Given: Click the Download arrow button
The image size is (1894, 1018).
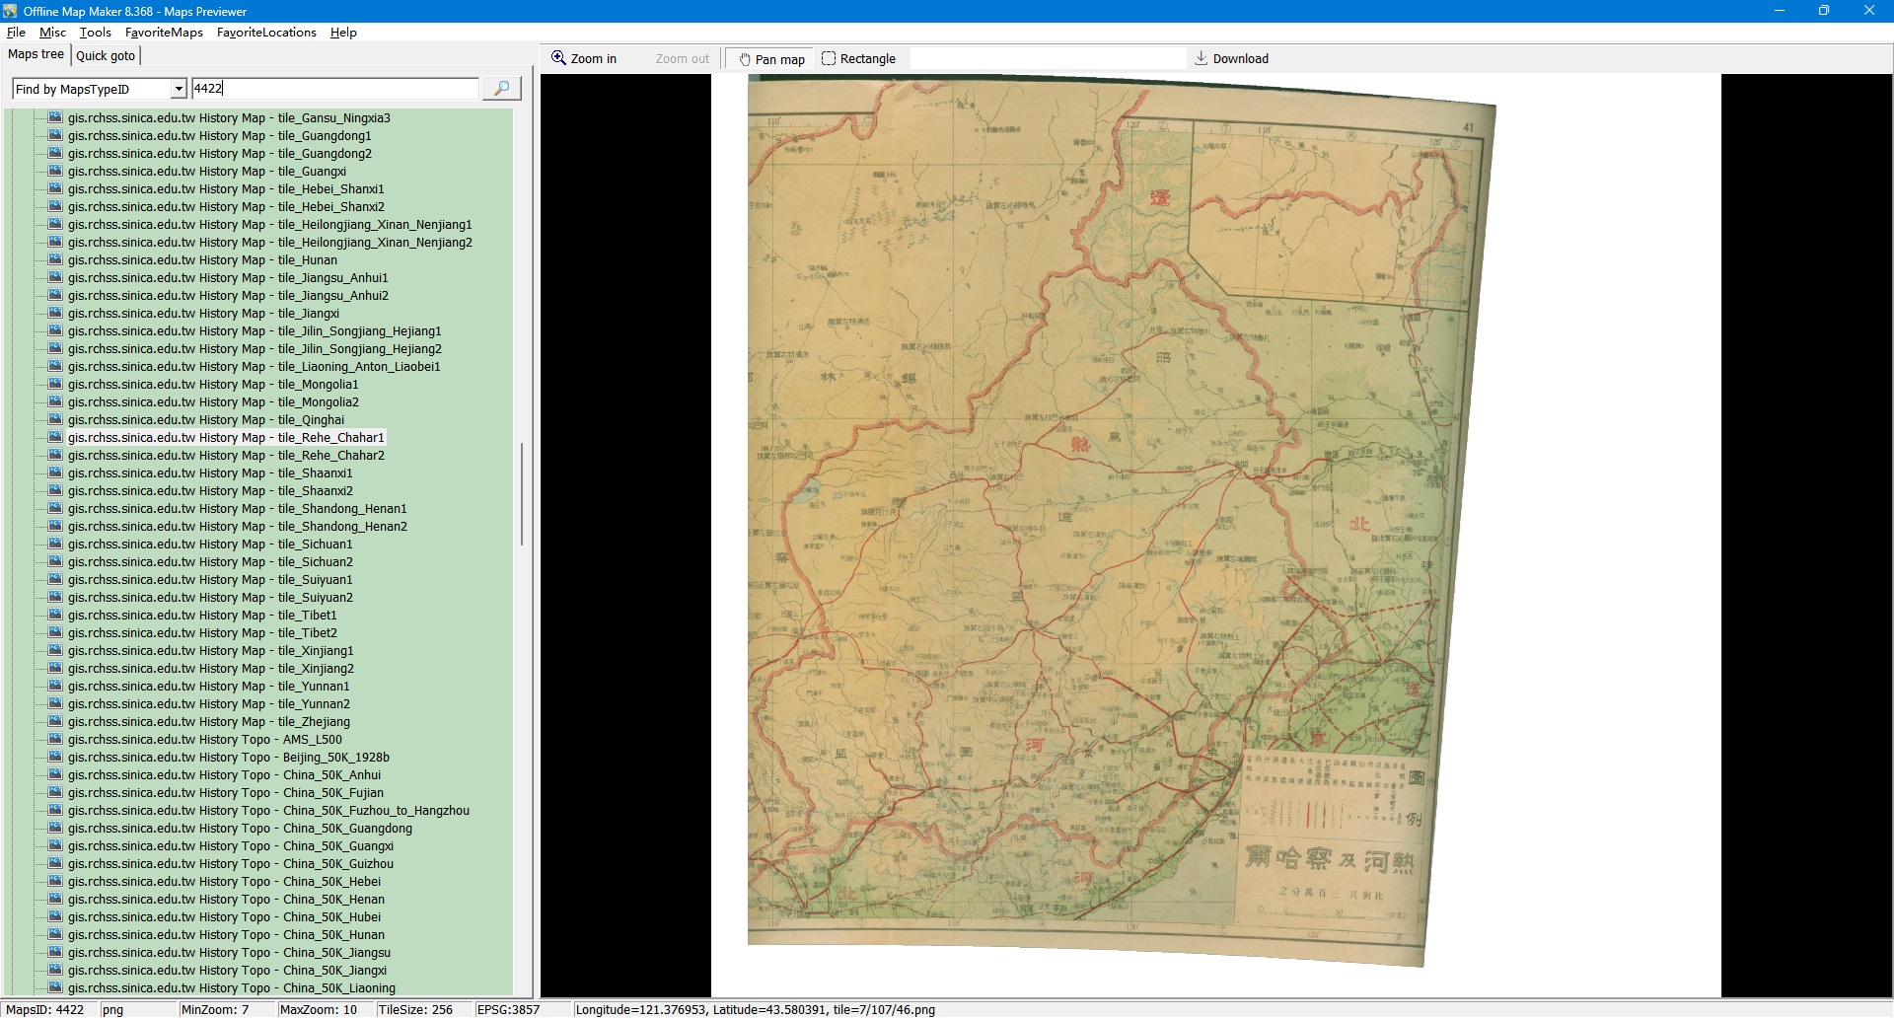Looking at the screenshot, I should tap(1230, 58).
